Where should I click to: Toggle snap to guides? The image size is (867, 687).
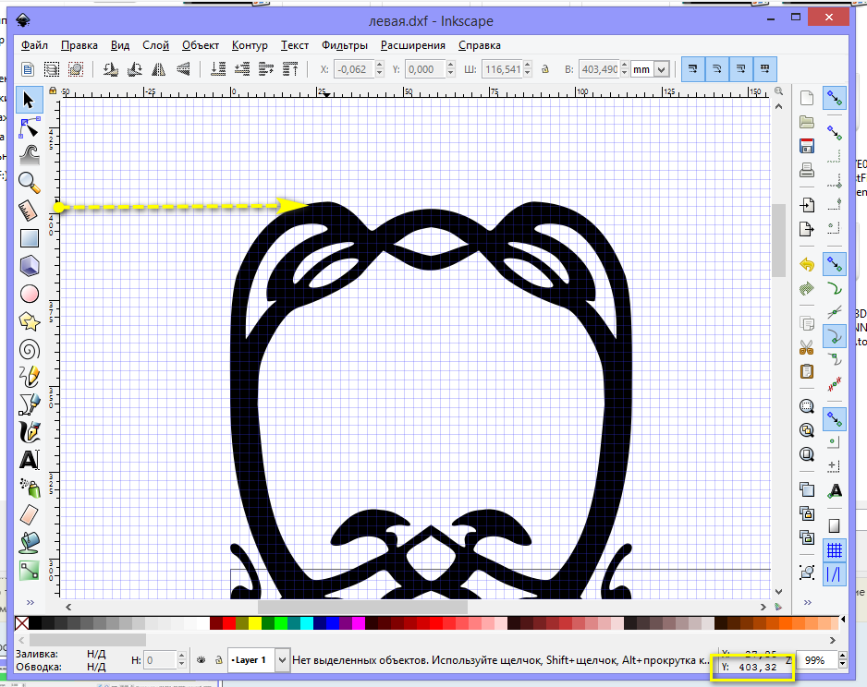(x=835, y=574)
